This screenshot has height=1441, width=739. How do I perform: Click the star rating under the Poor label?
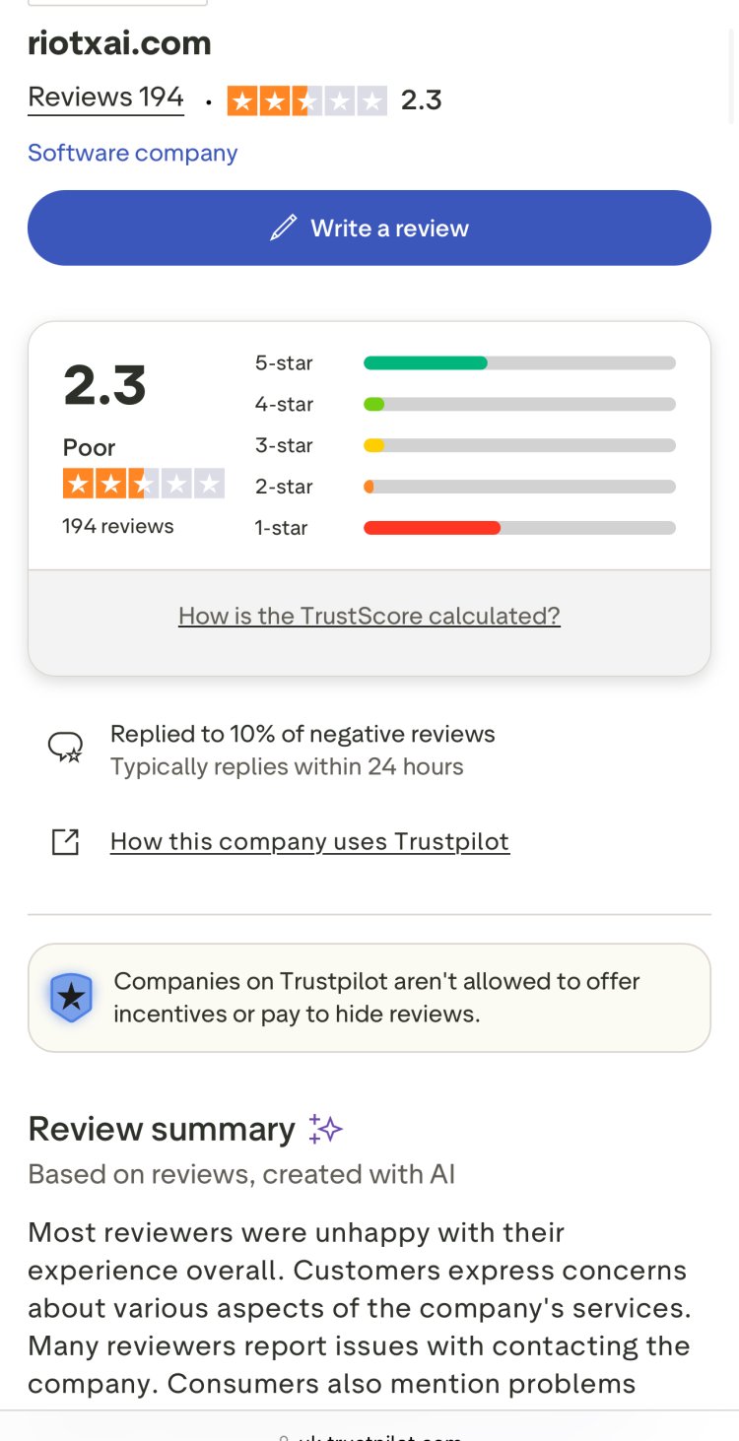(x=144, y=483)
